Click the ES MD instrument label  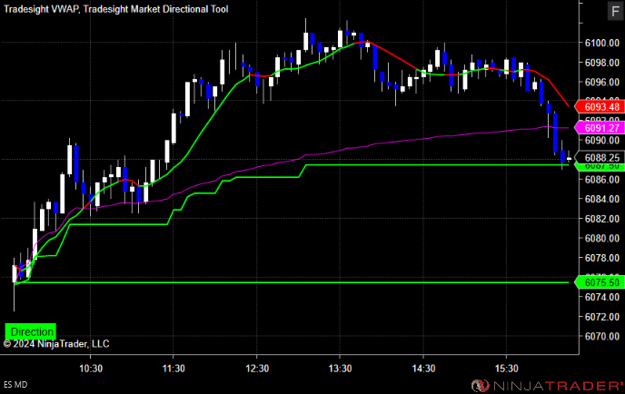(x=15, y=385)
